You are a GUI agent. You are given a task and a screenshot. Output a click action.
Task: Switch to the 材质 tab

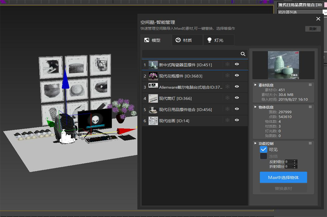[187, 40]
